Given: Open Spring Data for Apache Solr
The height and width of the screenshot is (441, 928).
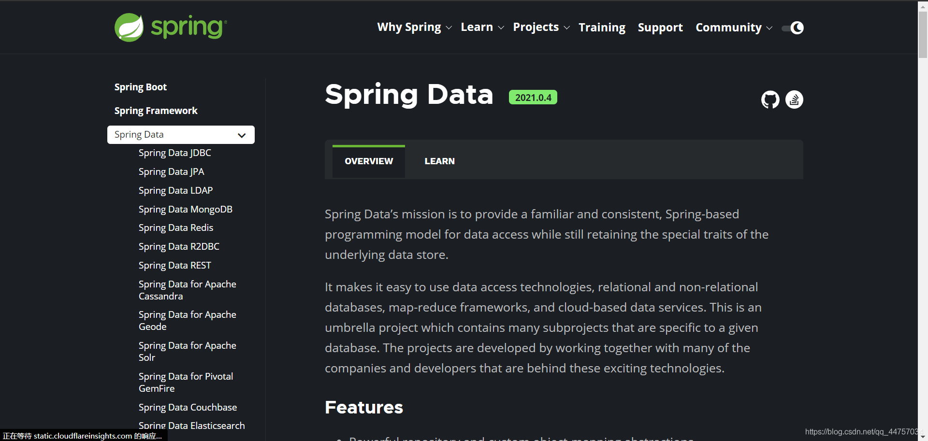Looking at the screenshot, I should (x=188, y=352).
